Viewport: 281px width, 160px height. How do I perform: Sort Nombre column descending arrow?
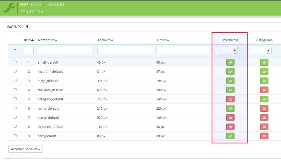(53, 40)
